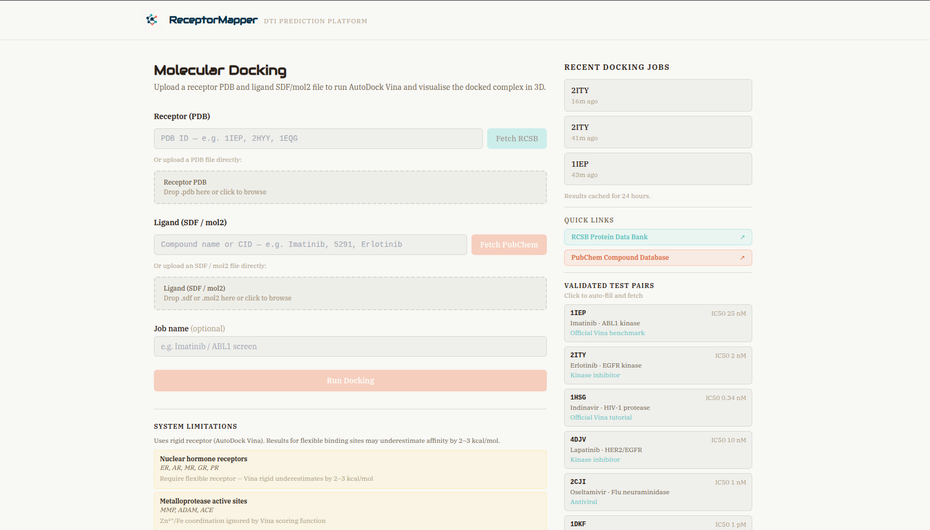Open the ReceptorMapper brand title link
930x530 pixels.
(x=213, y=20)
